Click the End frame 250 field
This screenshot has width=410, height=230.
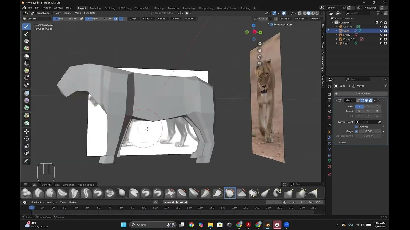[315, 202]
